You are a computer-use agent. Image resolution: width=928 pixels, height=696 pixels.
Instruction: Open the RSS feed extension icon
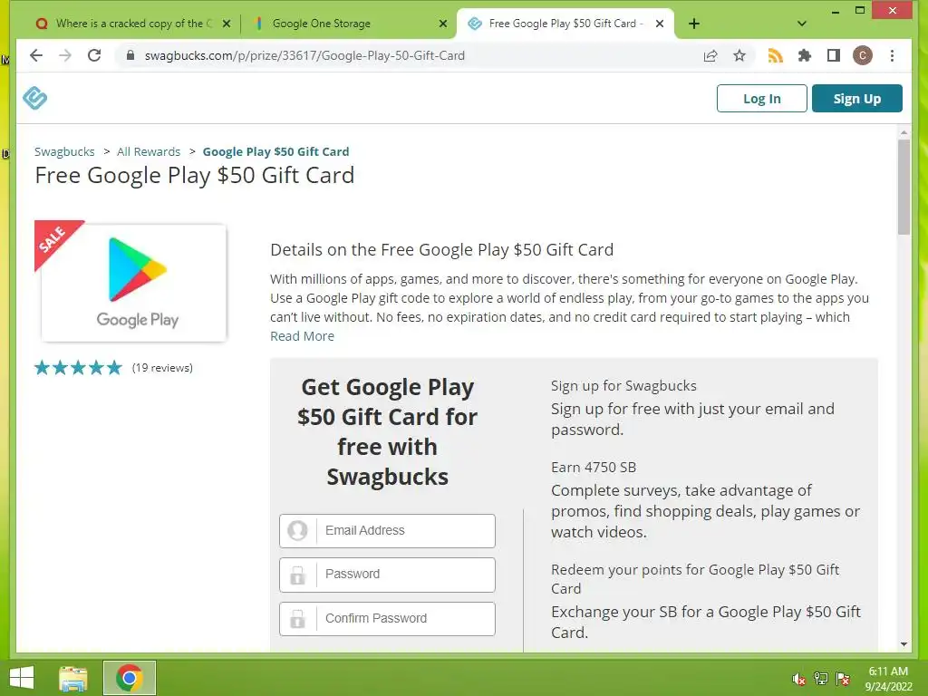pyautogui.click(x=776, y=55)
